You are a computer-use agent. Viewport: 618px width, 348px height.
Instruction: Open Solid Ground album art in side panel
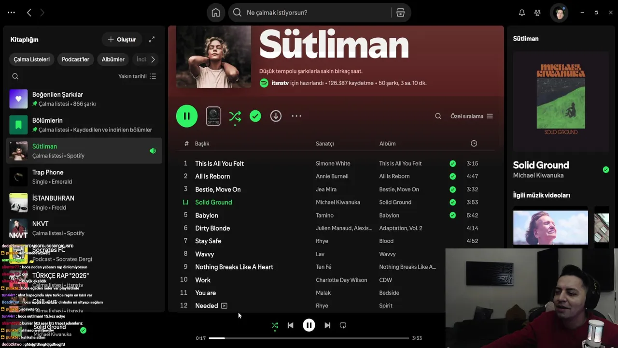561,100
